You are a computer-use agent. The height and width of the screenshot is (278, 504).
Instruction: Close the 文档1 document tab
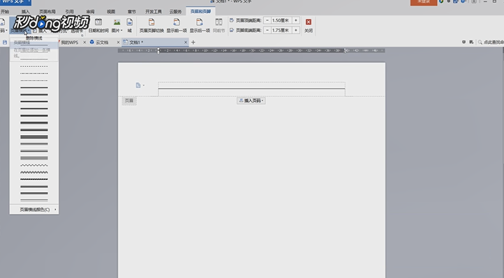click(186, 43)
